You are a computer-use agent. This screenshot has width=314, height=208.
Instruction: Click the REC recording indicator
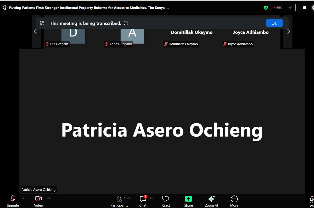tap(278, 8)
